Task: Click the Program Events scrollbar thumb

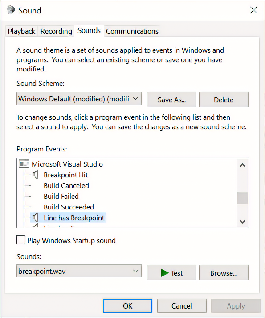Action: pyautogui.click(x=242, y=198)
